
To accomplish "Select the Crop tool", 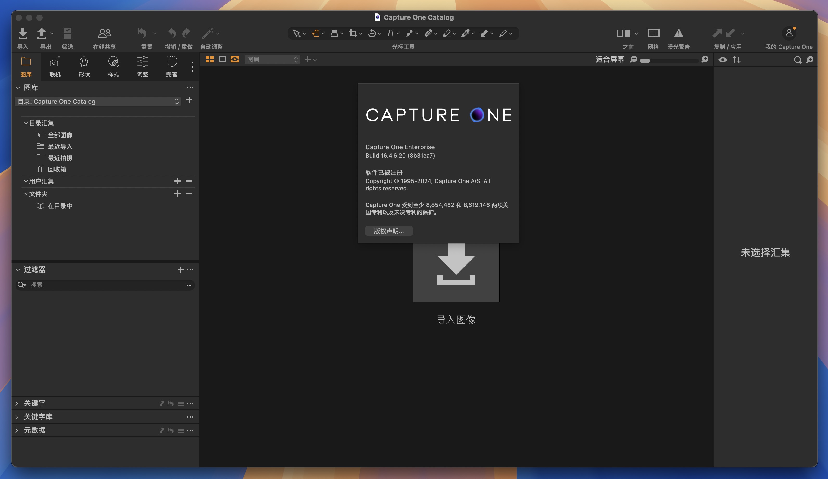I will tap(353, 34).
